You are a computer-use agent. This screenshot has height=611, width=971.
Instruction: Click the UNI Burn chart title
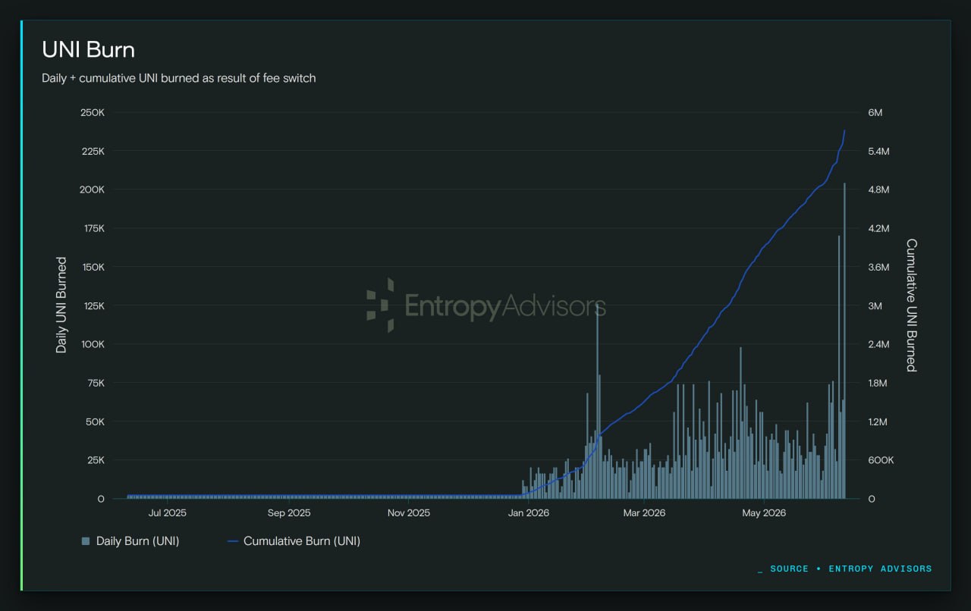[88, 50]
